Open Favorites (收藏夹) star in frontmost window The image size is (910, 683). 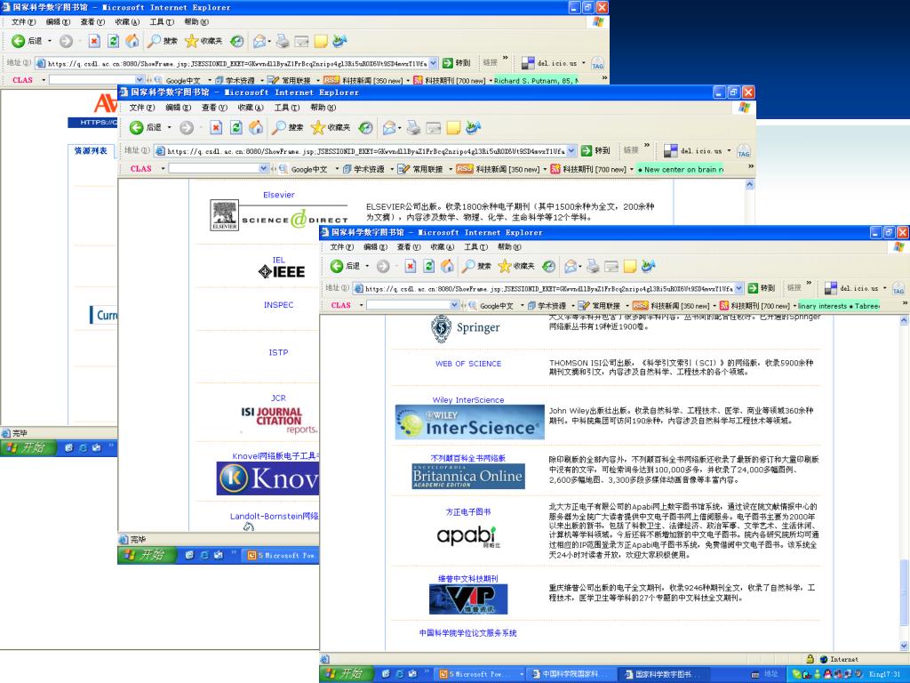tap(516, 266)
